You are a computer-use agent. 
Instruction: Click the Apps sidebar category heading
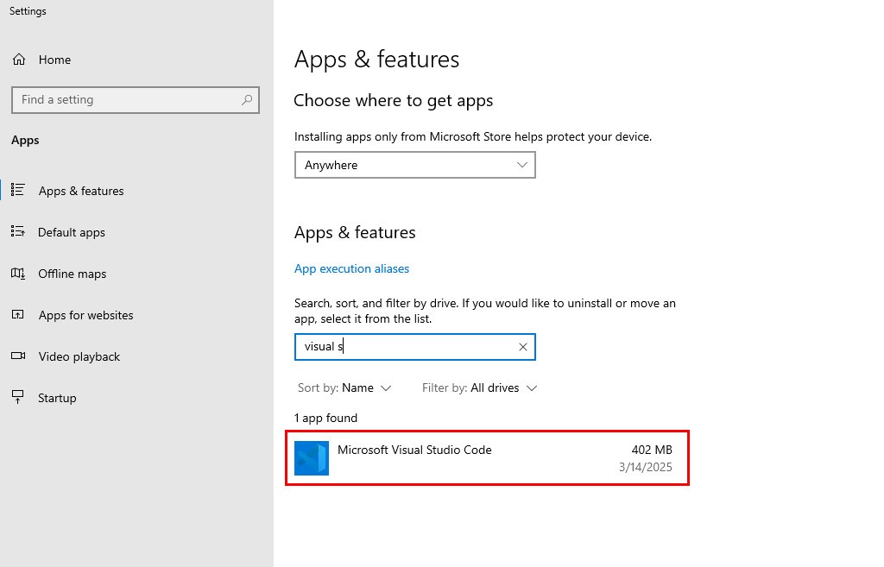pyautogui.click(x=25, y=141)
